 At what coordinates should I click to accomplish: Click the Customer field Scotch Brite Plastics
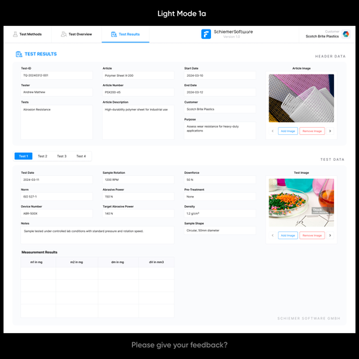tap(220, 109)
